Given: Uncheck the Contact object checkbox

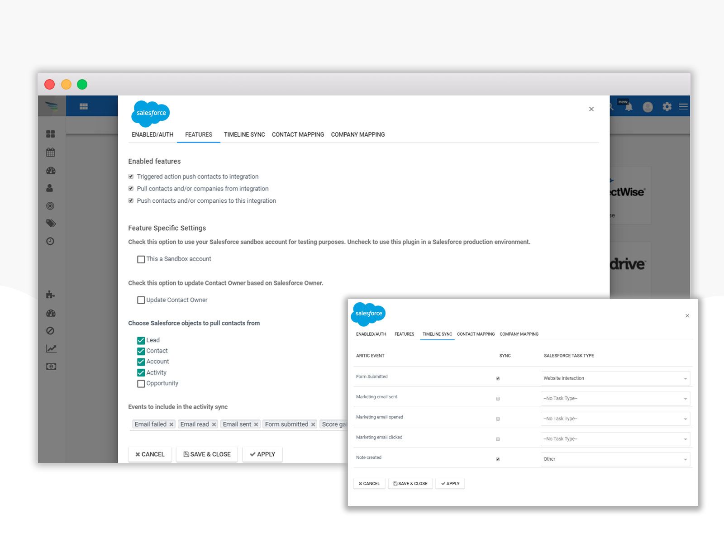Looking at the screenshot, I should pos(141,351).
